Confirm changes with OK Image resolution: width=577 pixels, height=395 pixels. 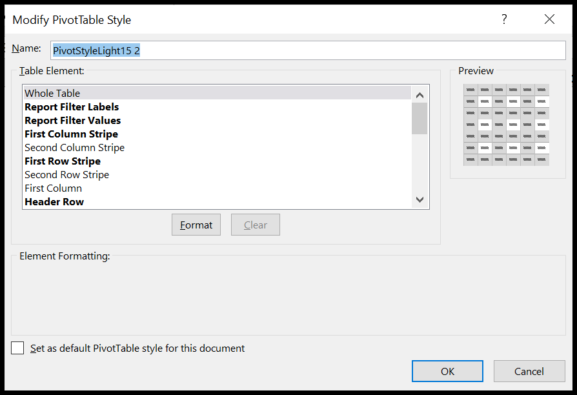[x=447, y=370]
